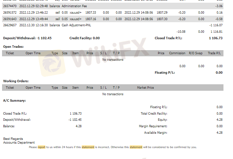Image resolution: width=233 pixels, height=159 pixels.
Task: Click the Working Orders heading
Action: coord(16,81)
